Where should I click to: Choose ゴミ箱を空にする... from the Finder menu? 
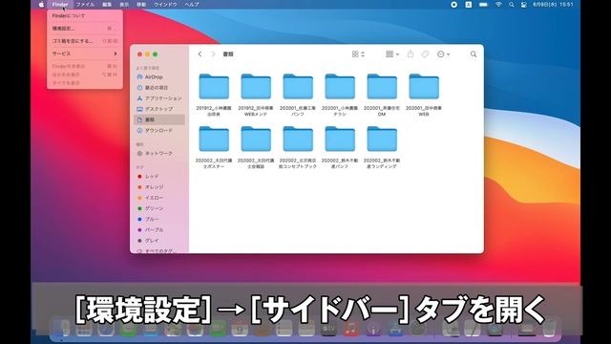(x=85, y=41)
